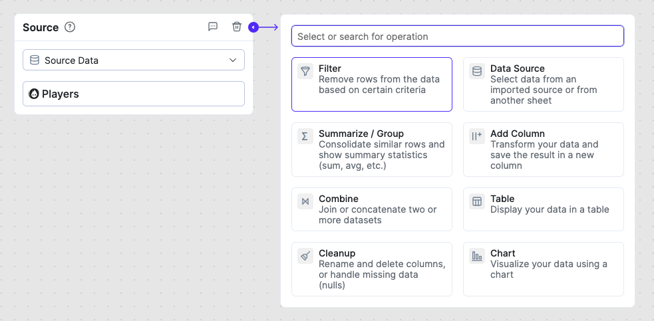Image resolution: width=654 pixels, height=321 pixels.
Task: Click the Add Column icon
Action: tap(476, 136)
